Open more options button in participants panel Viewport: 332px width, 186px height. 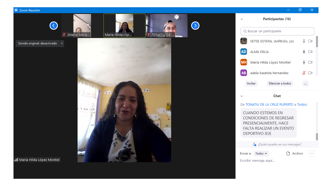point(306,83)
